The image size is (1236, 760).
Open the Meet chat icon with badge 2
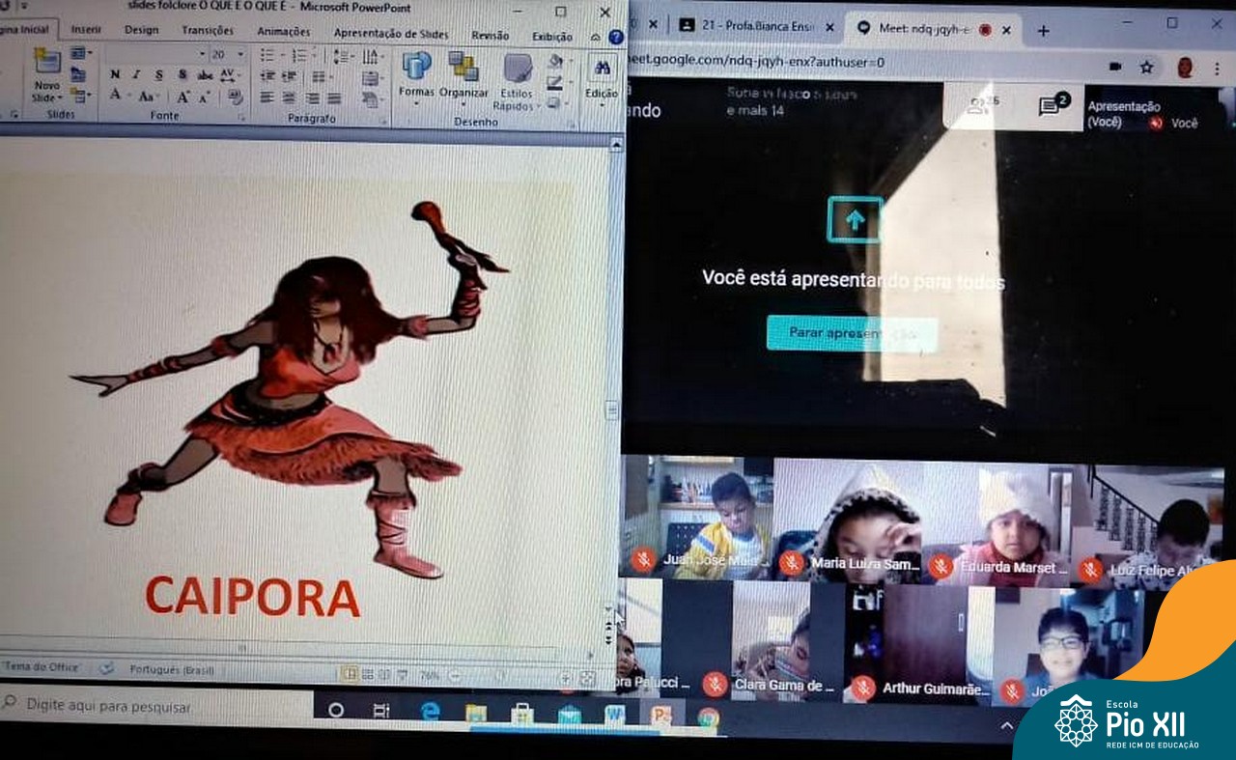coord(1053,104)
